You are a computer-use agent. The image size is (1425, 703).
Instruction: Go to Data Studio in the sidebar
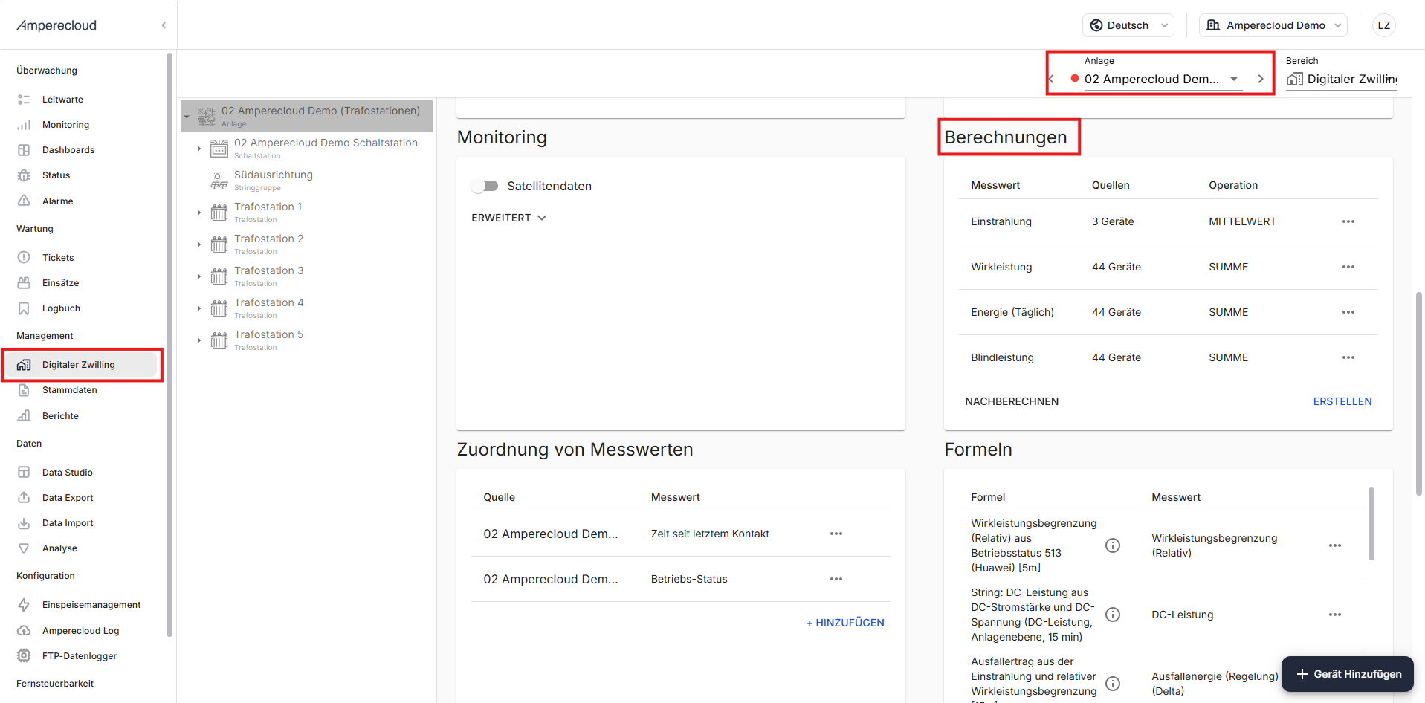[x=67, y=473]
